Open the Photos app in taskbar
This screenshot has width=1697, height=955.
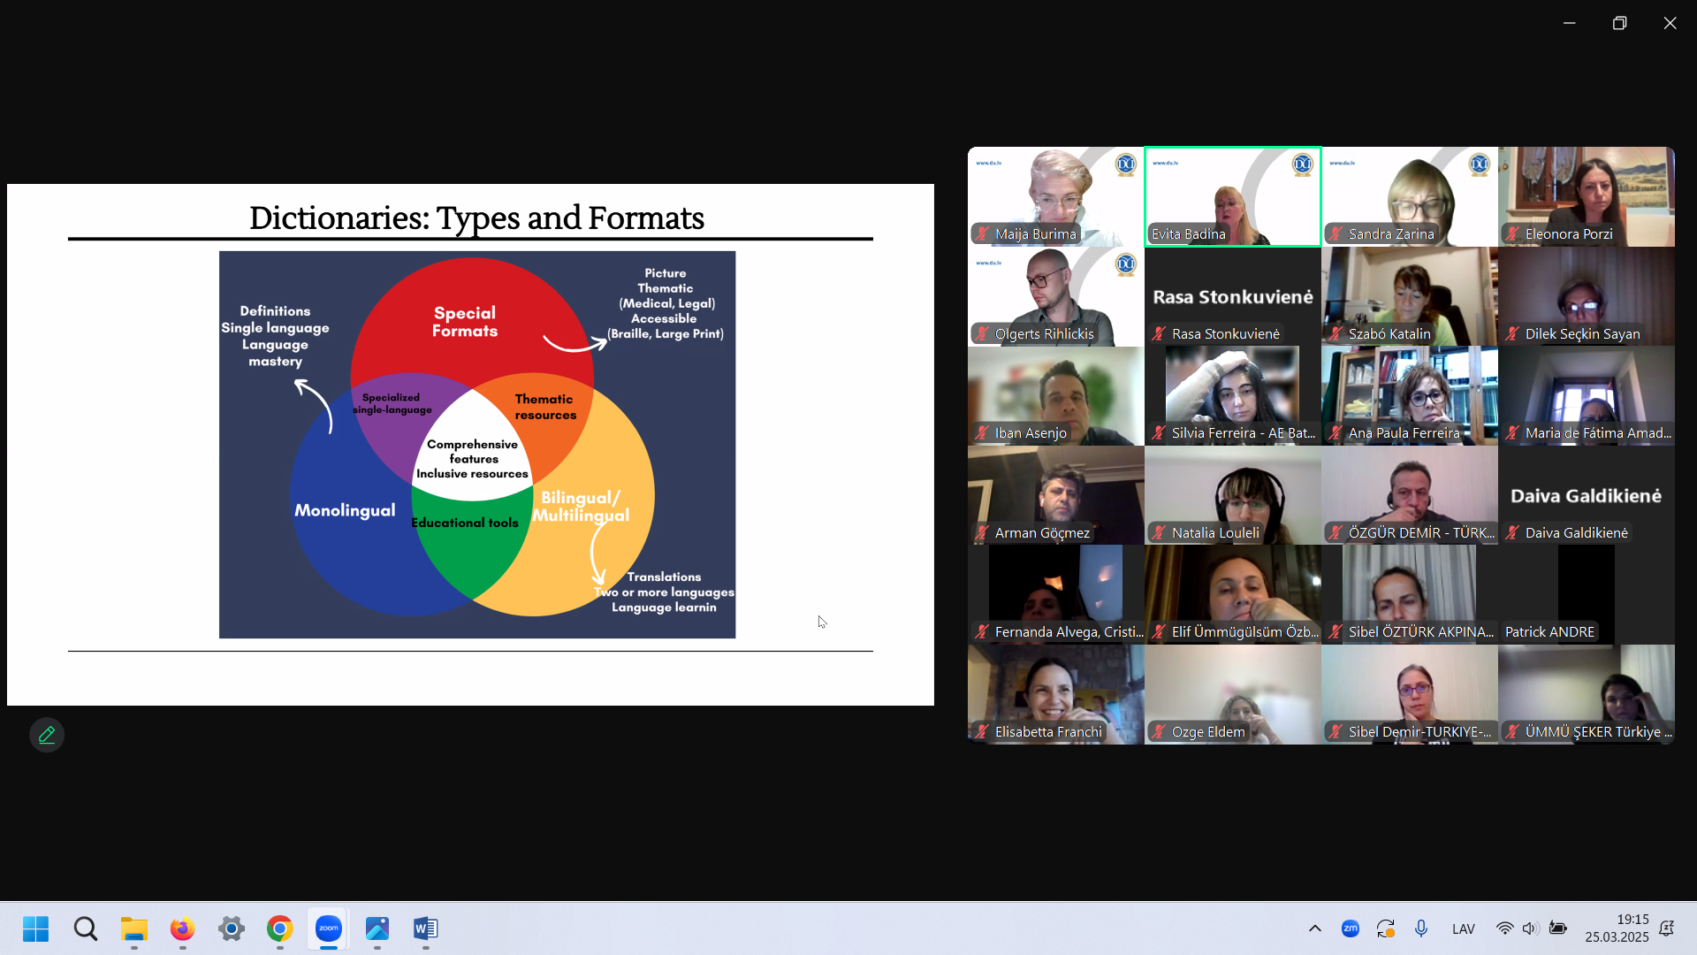[377, 928]
